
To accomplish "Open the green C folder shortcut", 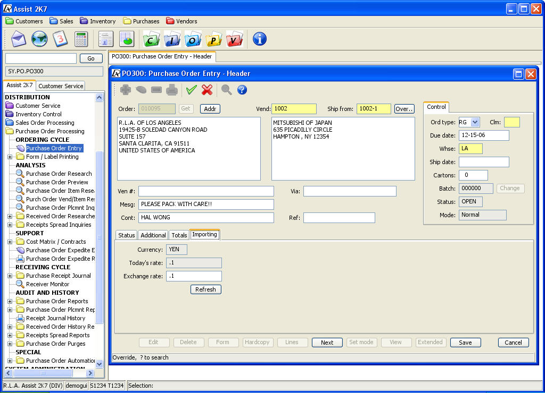I will click(151, 39).
